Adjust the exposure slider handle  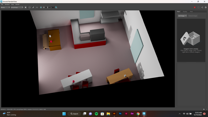pyautogui.click(x=48, y=7)
